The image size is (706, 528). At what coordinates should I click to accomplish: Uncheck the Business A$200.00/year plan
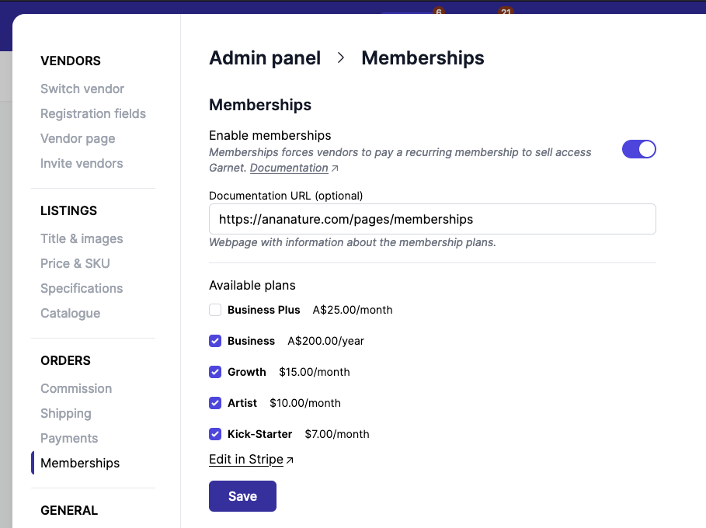[214, 340]
